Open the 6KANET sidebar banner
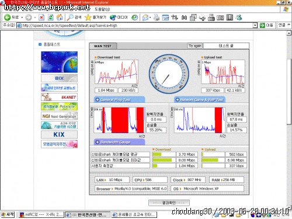Viewport: 292px width, 219px height. (x=59, y=97)
